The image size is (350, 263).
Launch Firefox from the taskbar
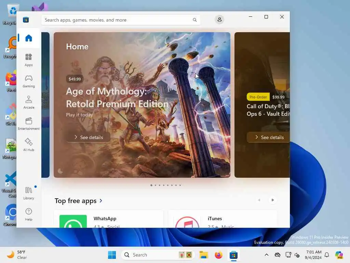[x=218, y=255]
